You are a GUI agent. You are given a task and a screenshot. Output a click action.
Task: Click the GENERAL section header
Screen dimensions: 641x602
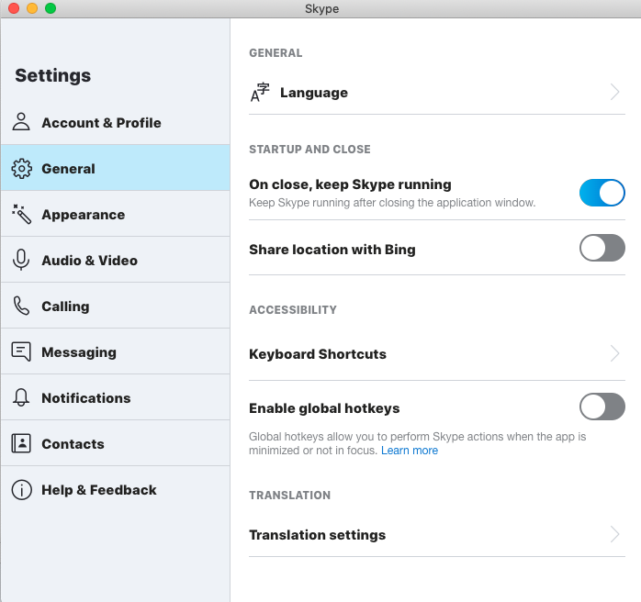coord(276,52)
